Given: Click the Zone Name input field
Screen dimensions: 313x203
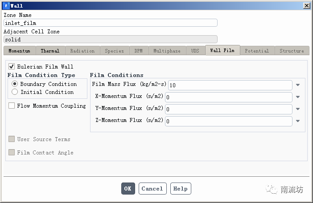Looking at the screenshot, I should pyautogui.click(x=110, y=23).
